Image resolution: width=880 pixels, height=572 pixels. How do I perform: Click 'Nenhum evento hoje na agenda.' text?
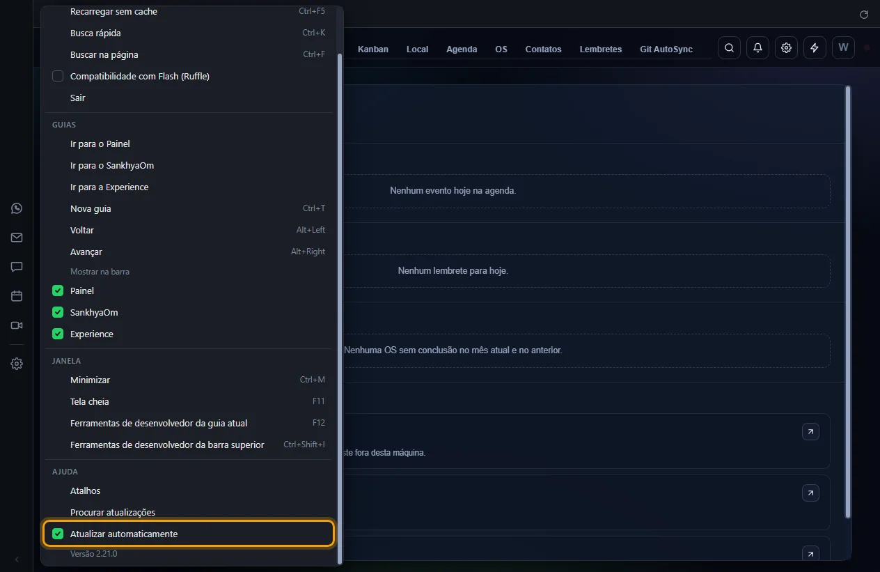point(453,190)
